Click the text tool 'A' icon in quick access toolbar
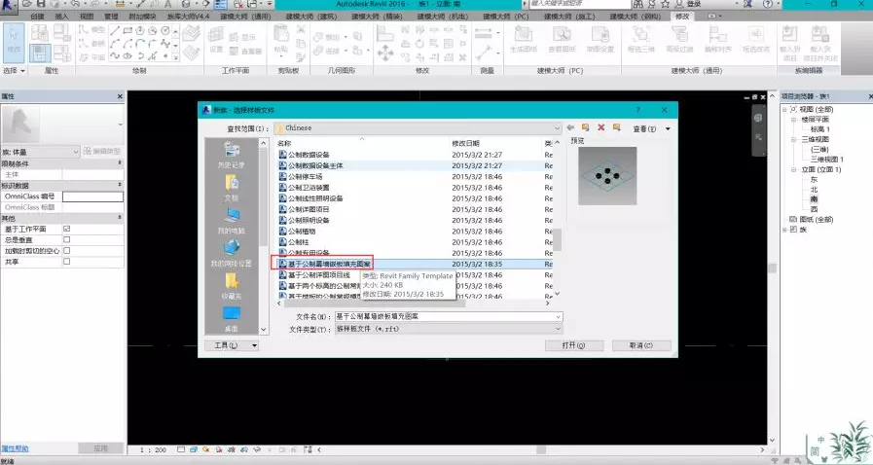 pyautogui.click(x=167, y=4)
